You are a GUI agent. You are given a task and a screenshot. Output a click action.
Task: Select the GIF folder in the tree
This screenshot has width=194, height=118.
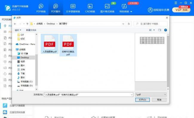21,35
